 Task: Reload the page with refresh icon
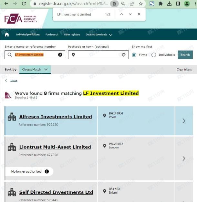tap(24, 4)
